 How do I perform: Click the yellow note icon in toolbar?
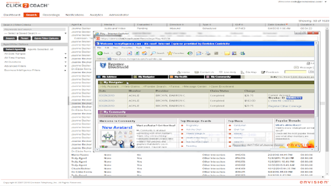pos(227,53)
